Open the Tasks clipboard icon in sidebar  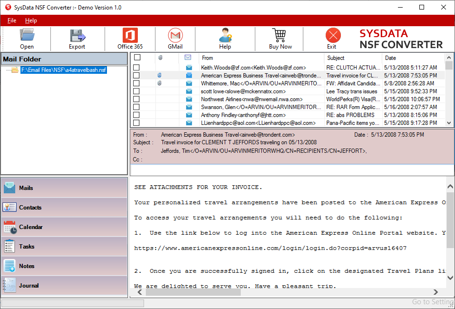coord(10,246)
